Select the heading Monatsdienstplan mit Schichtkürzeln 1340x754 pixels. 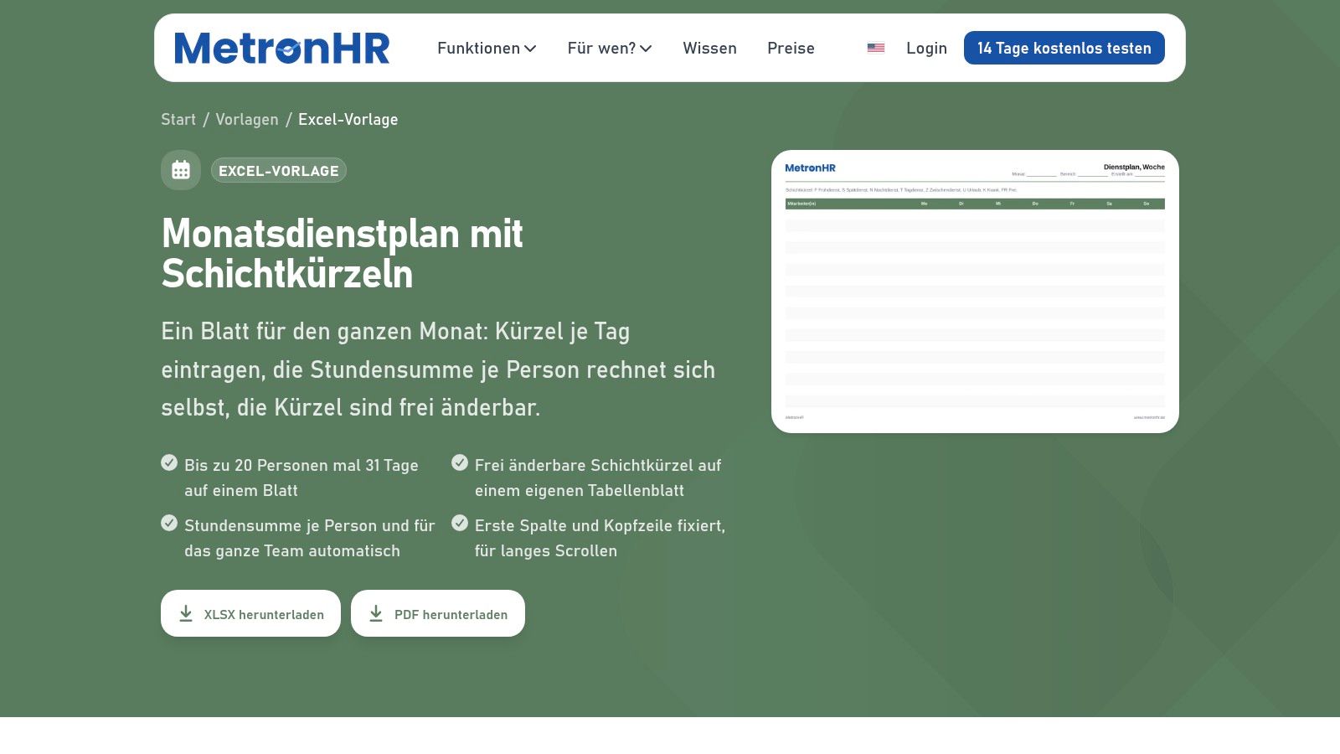tap(343, 253)
